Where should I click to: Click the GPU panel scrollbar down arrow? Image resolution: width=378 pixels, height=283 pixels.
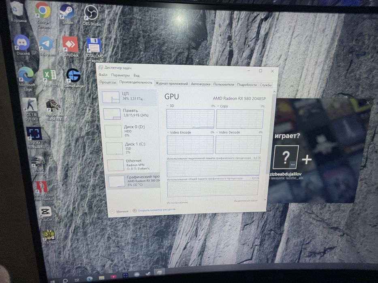click(265, 200)
